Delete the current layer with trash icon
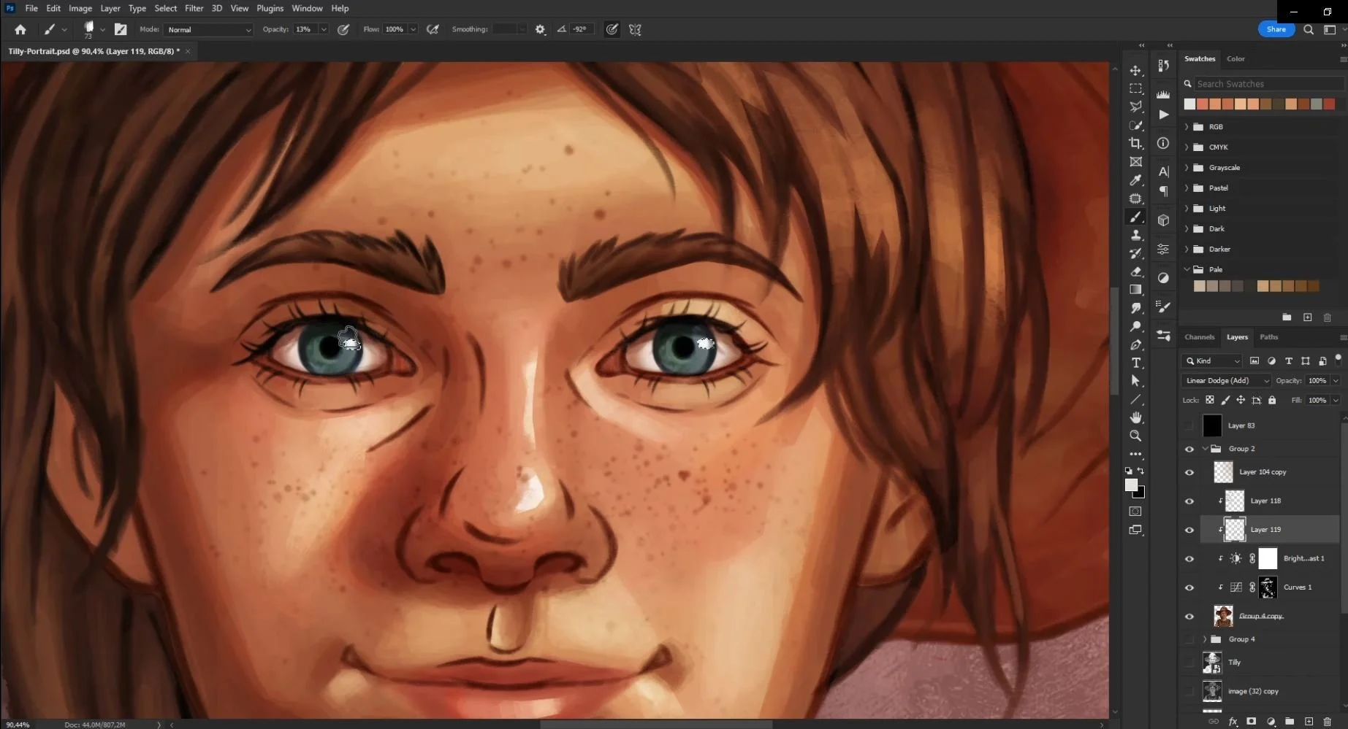Image resolution: width=1348 pixels, height=729 pixels. coord(1327,721)
